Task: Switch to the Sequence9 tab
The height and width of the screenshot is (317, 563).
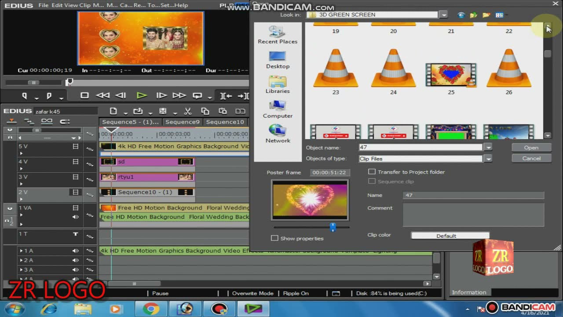Action: point(182,122)
